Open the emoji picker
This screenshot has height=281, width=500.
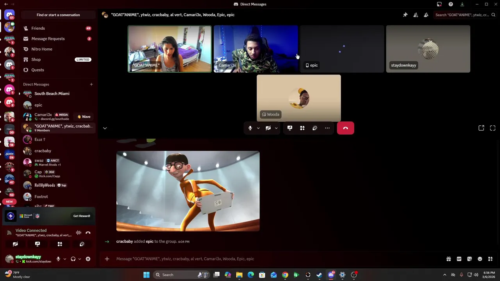[480, 259]
